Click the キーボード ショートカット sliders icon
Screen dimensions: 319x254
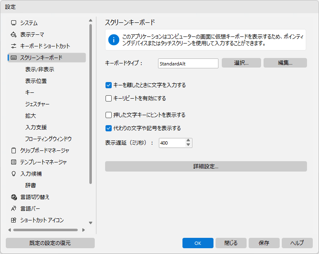(14, 46)
